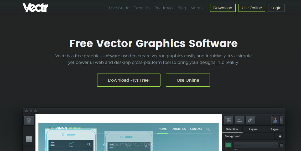301x151 pixels.
Task: Add a new layer with the plus icon
Action: [280, 136]
